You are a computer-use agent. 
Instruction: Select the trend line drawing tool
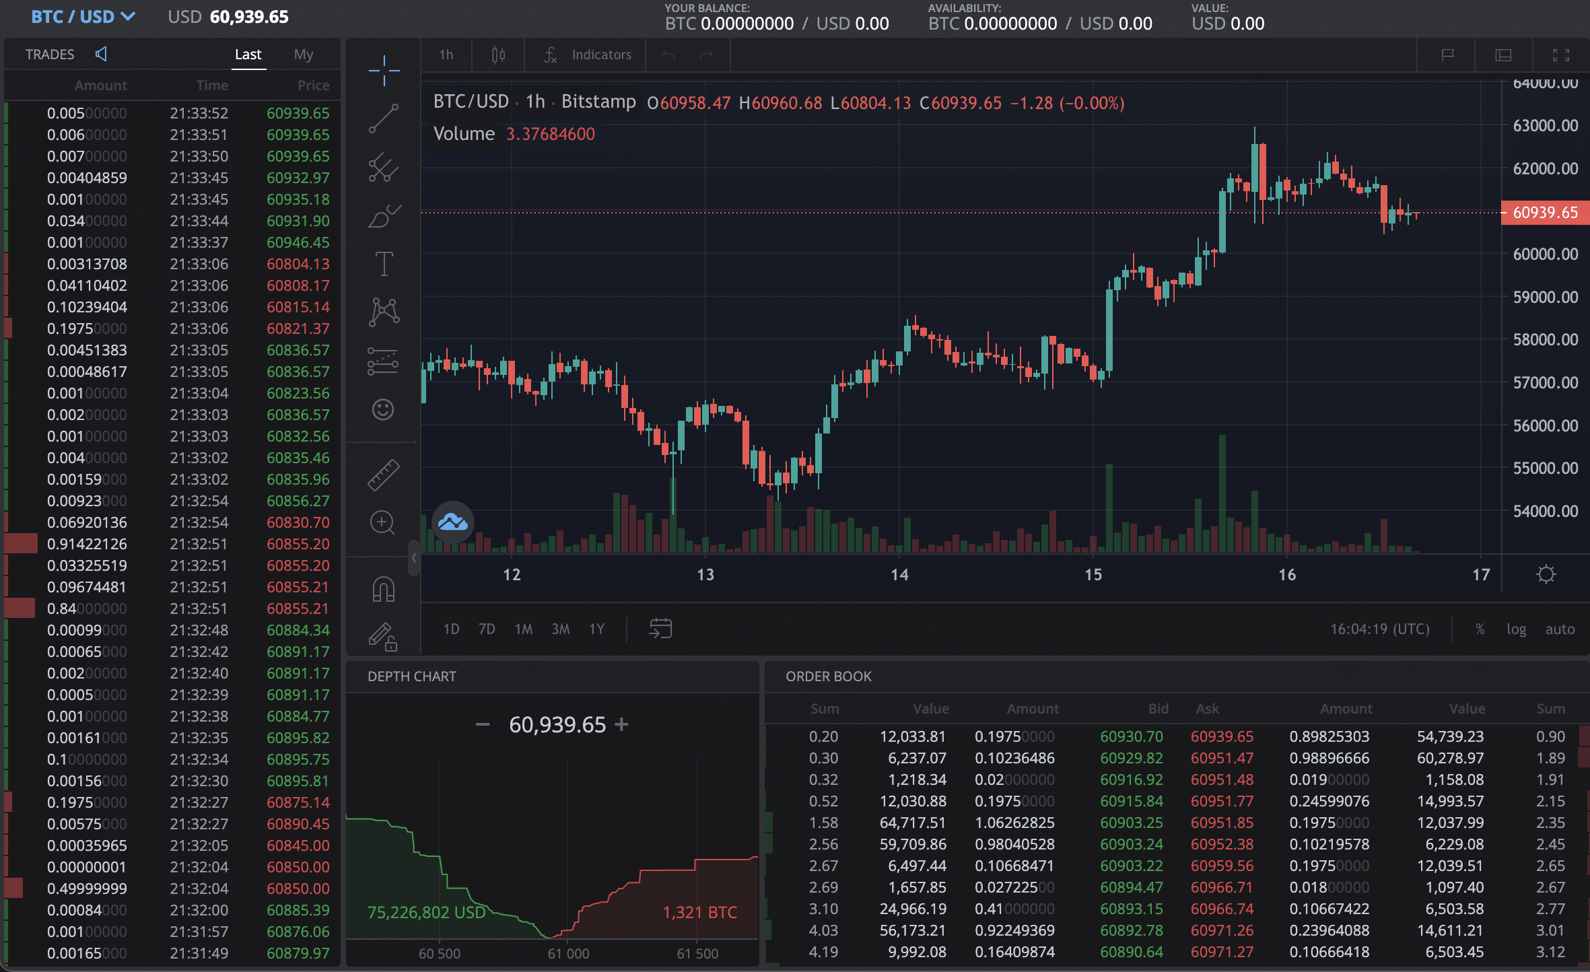(384, 118)
